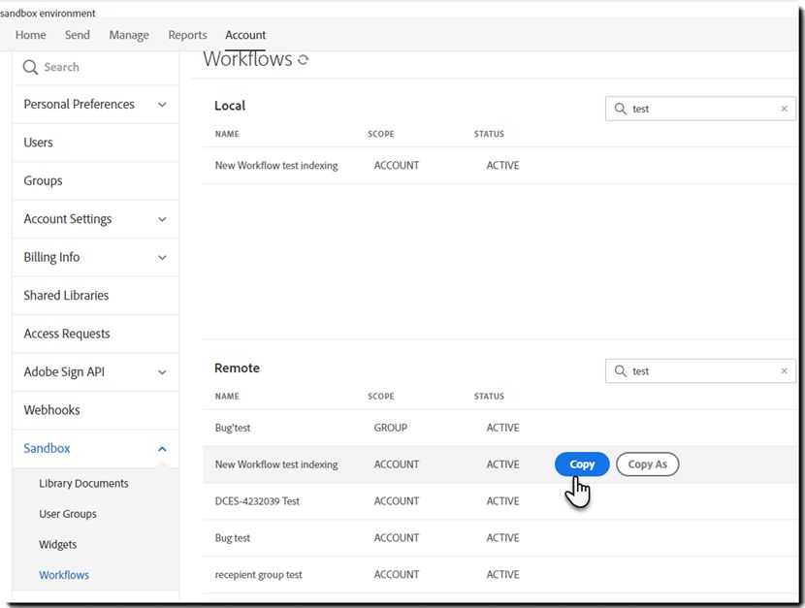
Task: Open the Send tab
Action: pyautogui.click(x=78, y=35)
